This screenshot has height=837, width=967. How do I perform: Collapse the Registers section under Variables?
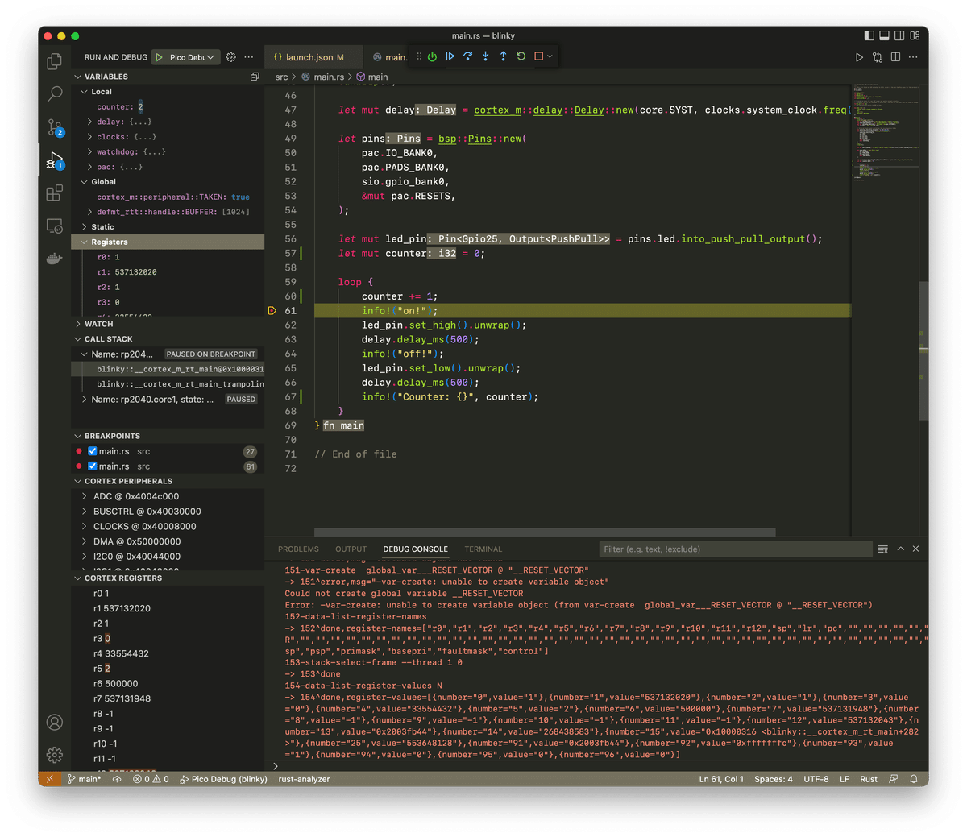85,242
